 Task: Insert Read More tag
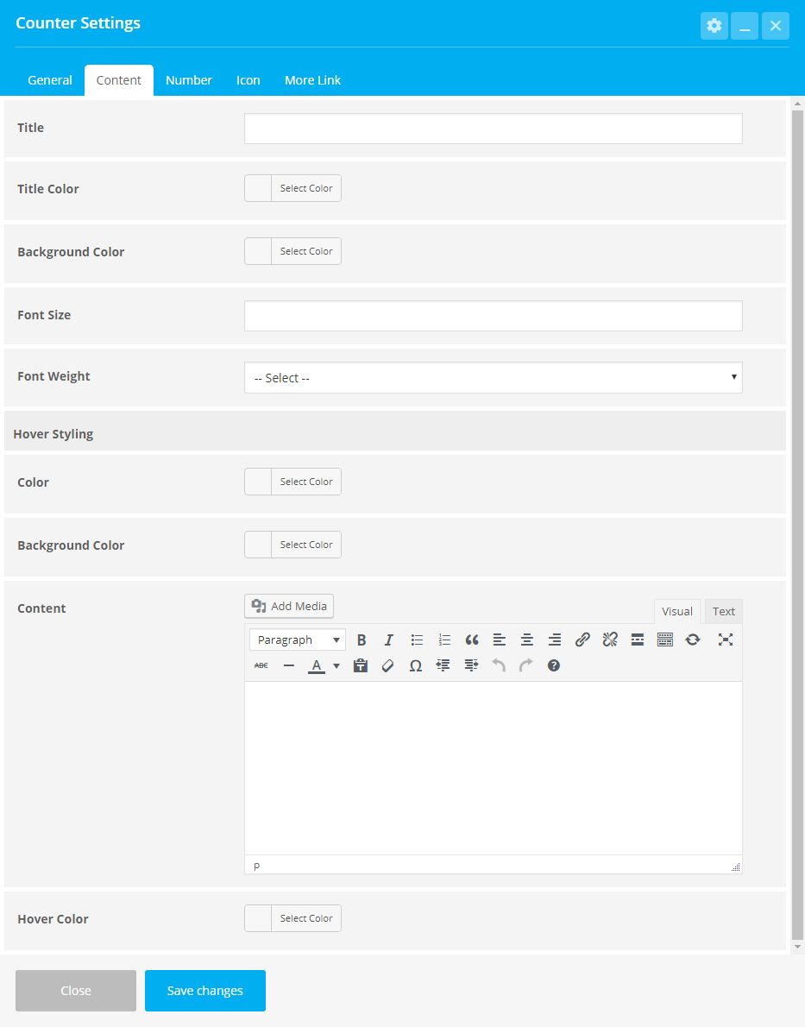pyautogui.click(x=638, y=640)
